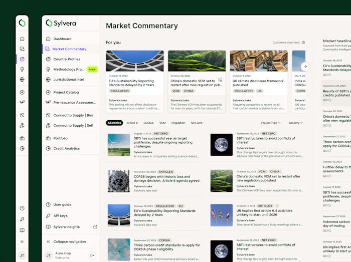Click Customise your feed
Image resolution: width=351 pixels, height=262 pixels.
coord(286,43)
